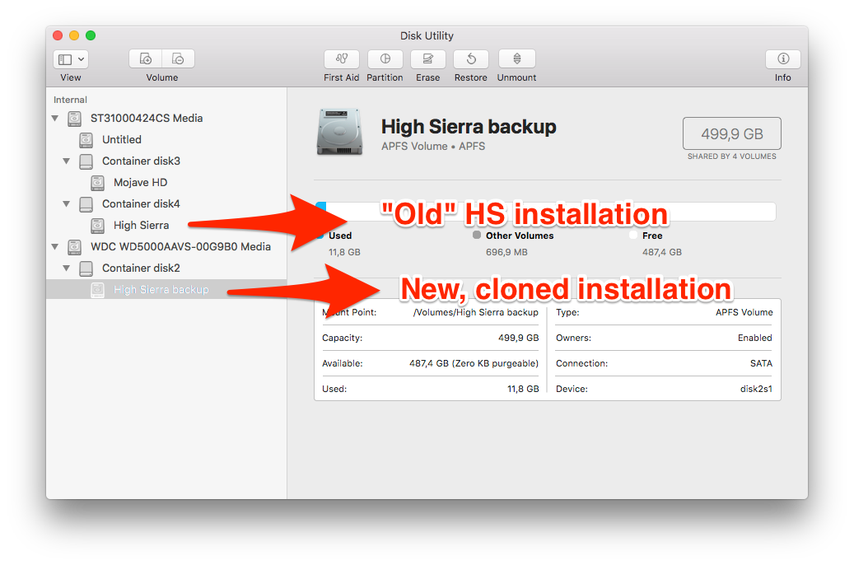Click the WDC WD5000AAVS drive icon
Image resolution: width=854 pixels, height=565 pixels.
point(75,247)
